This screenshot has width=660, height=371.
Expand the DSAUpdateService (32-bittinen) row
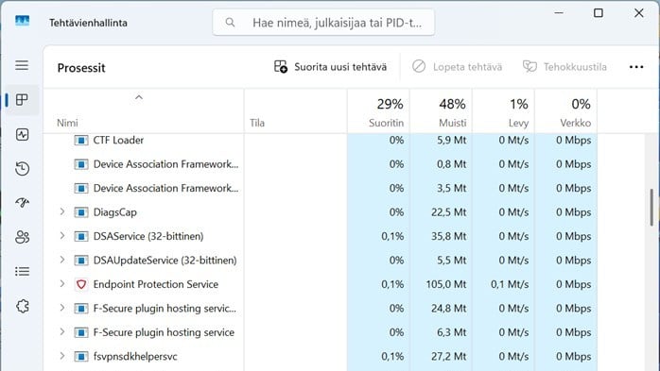(61, 260)
